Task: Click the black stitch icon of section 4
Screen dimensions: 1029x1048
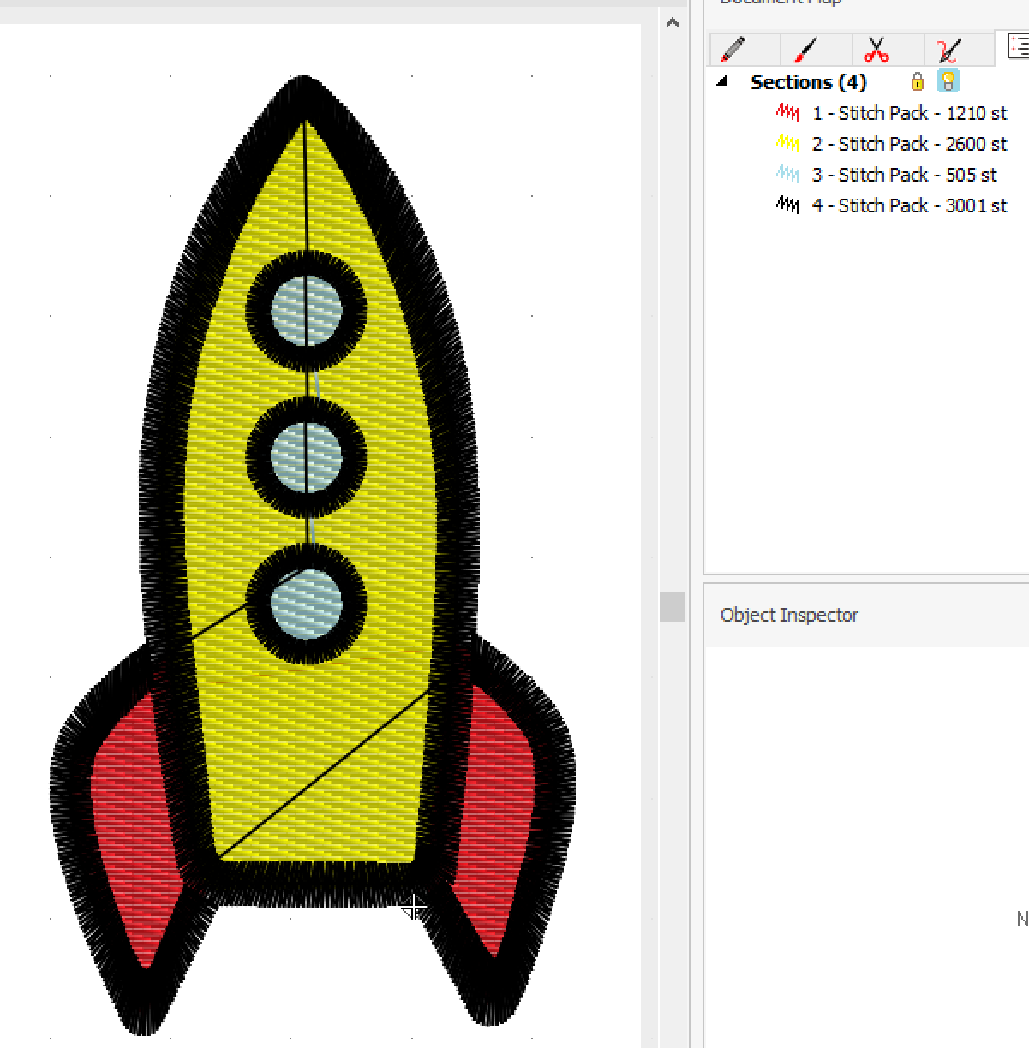Action: click(x=787, y=205)
